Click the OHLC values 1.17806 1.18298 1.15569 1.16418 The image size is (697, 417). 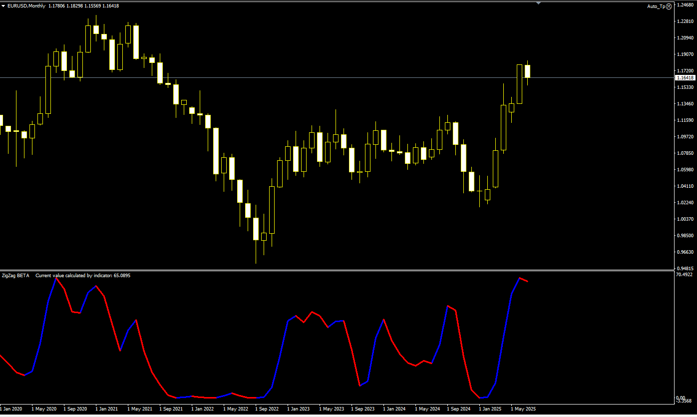coord(84,6)
